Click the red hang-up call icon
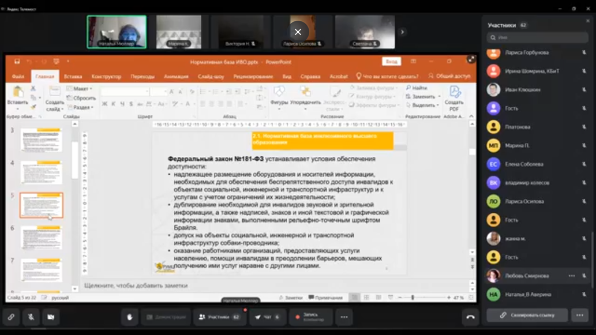 470,317
